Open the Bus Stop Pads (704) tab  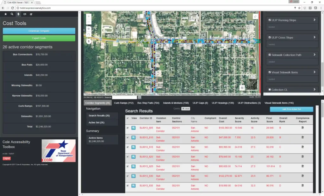148,103
